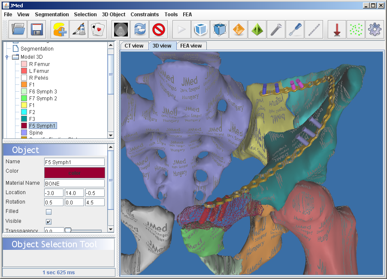Switch to the CT view tab
The image size is (387, 279).
134,46
